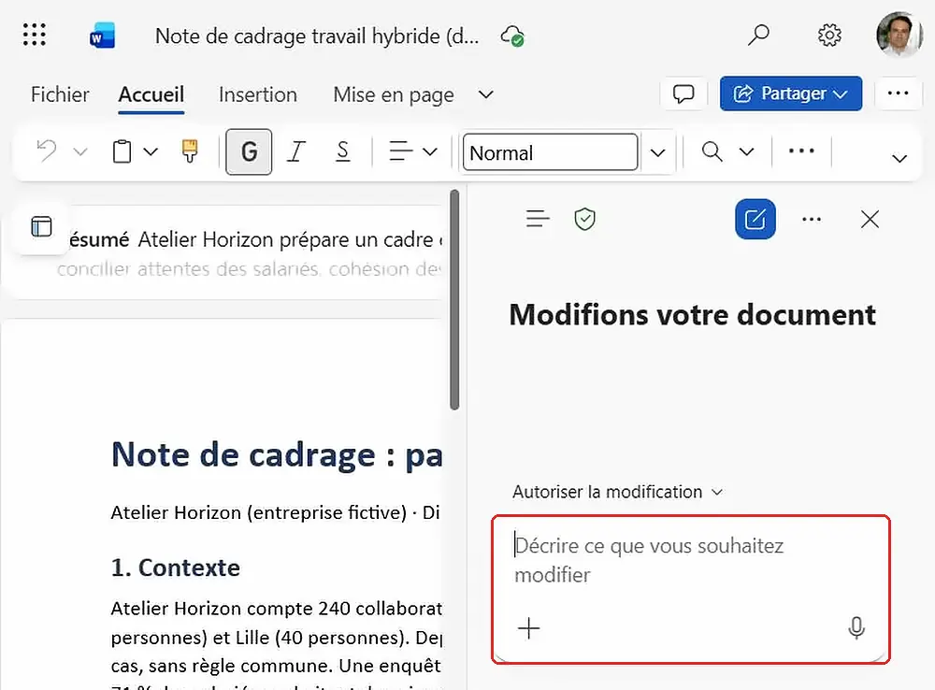Click the microphone dictation icon
The height and width of the screenshot is (690, 935).
(x=856, y=628)
